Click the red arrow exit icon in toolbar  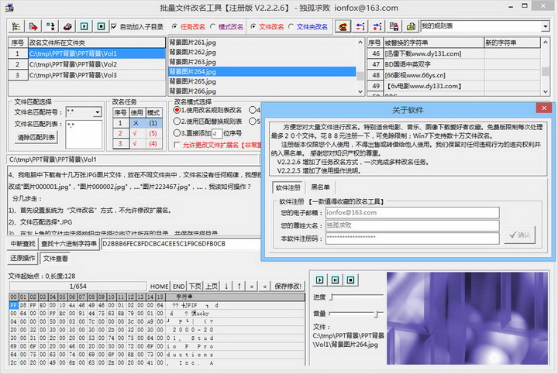click(x=33, y=26)
